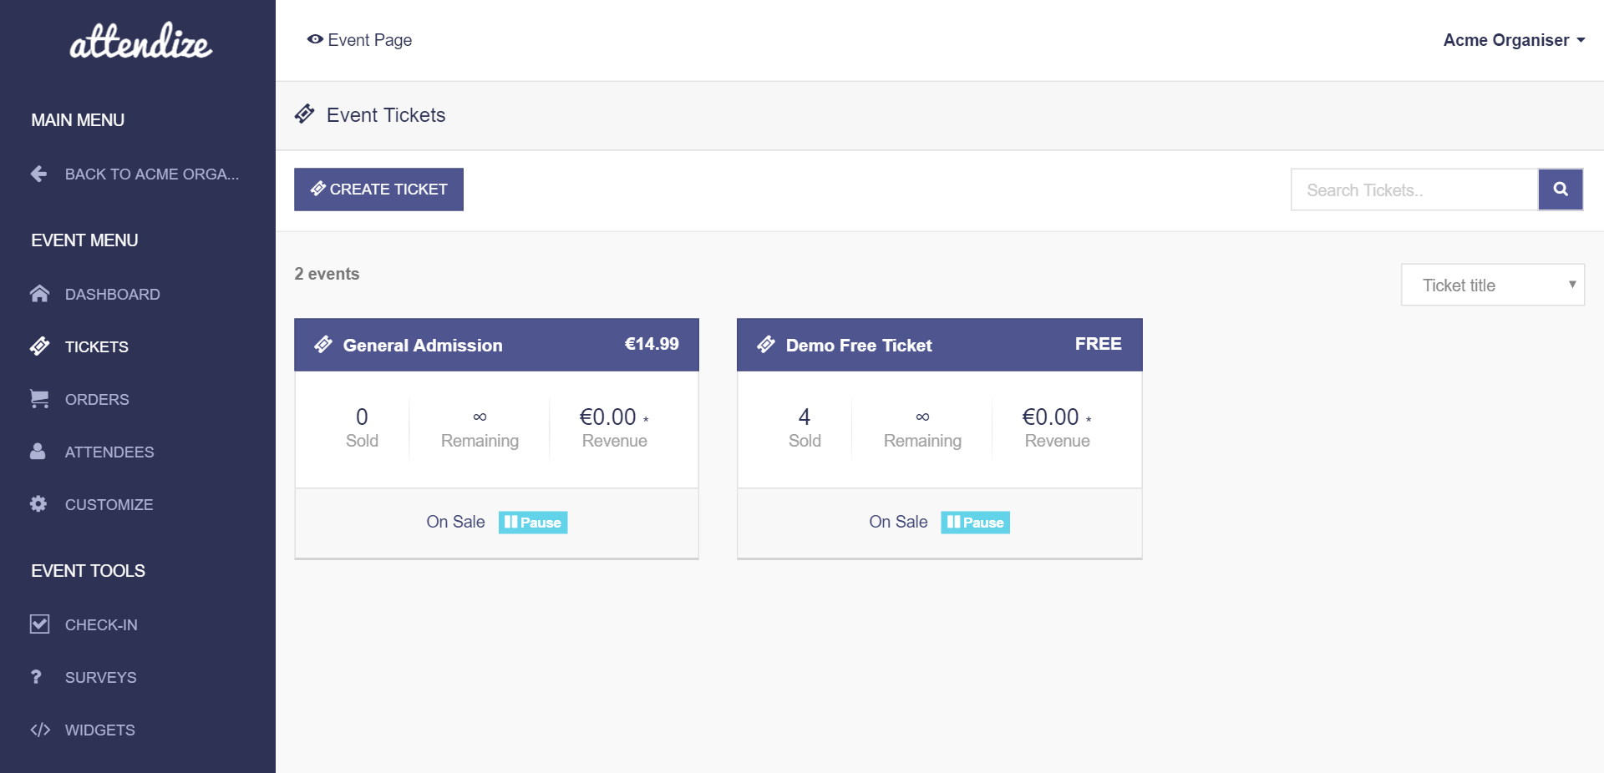Click the Attendees person icon
This screenshot has width=1604, height=773.
coord(38,452)
